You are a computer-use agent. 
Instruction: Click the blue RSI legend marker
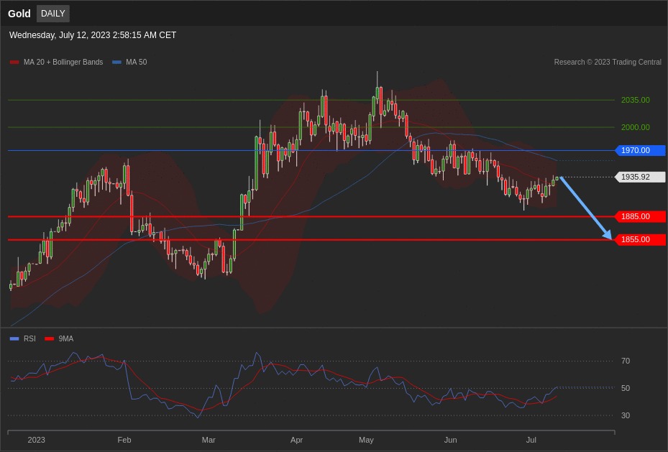point(14,339)
